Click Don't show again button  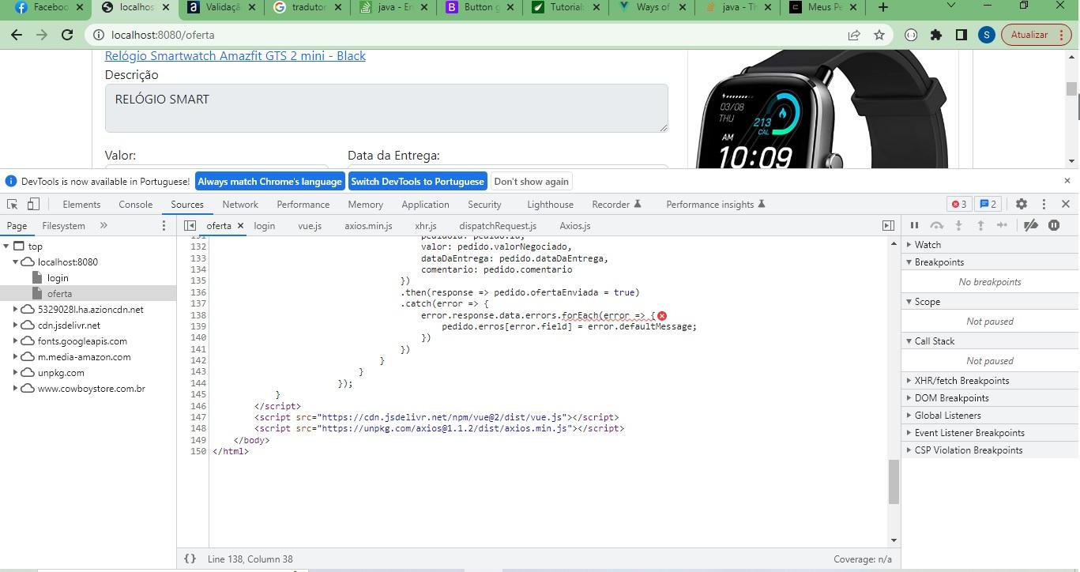(x=531, y=181)
